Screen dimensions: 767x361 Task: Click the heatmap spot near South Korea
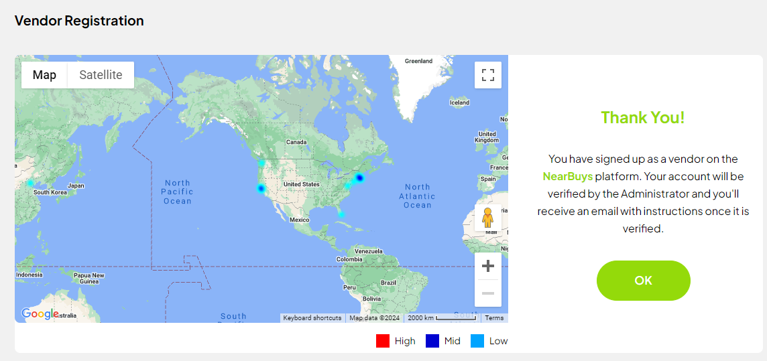coord(30,183)
